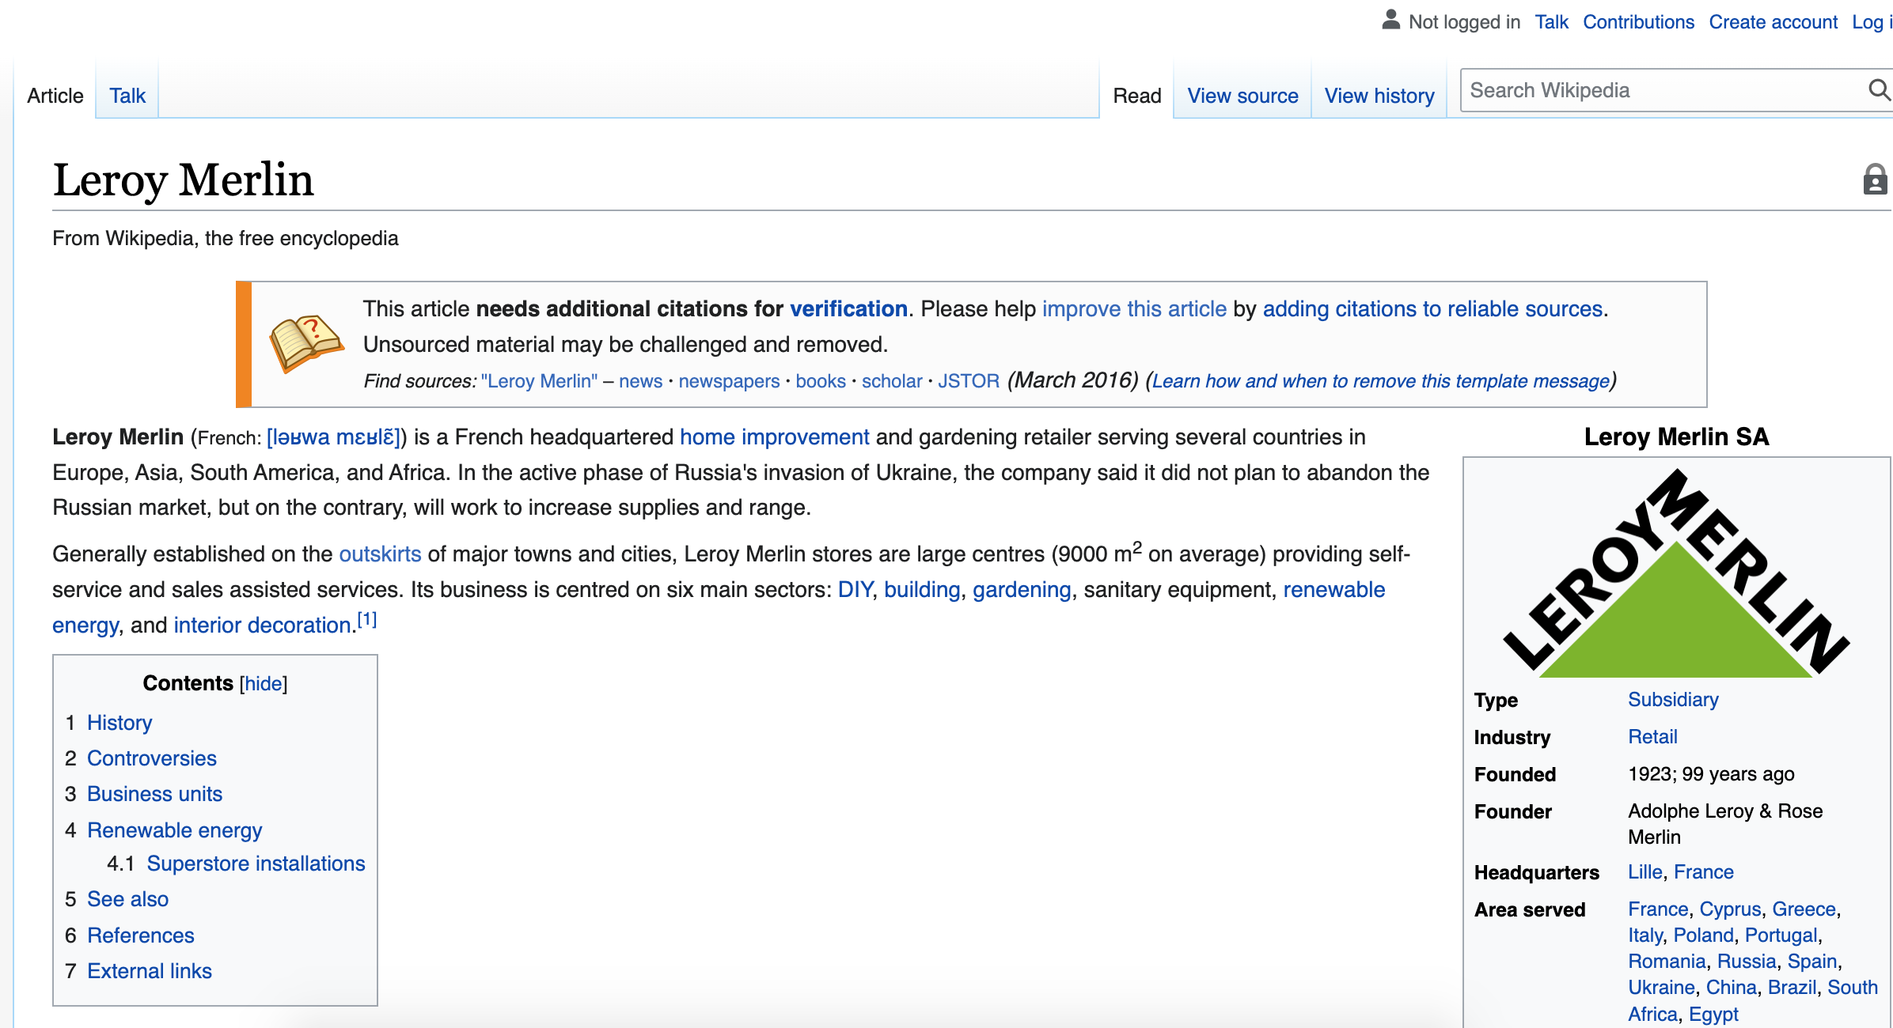Open Spain link in Area served
Viewport: 1893px width, 1028px height.
coord(1811,962)
